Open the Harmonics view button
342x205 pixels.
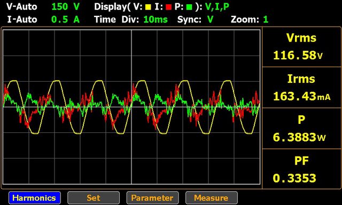[35, 198]
